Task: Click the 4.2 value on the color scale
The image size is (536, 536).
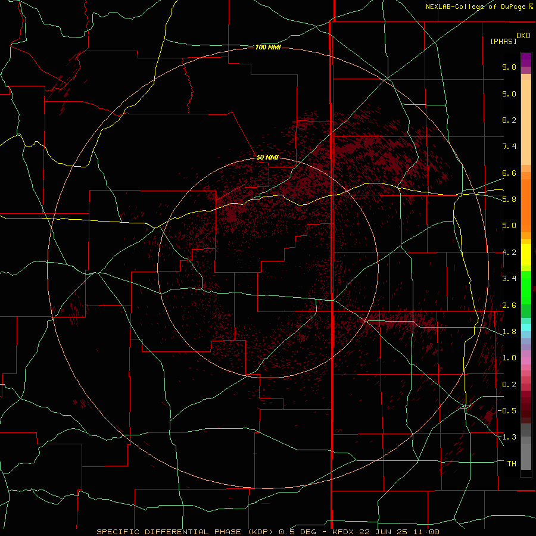Action: [x=509, y=253]
